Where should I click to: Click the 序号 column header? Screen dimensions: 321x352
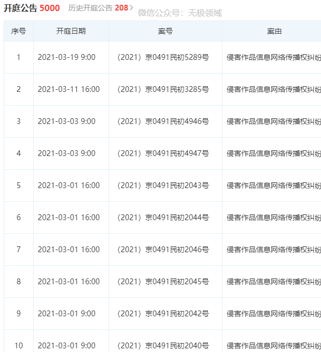pos(18,32)
